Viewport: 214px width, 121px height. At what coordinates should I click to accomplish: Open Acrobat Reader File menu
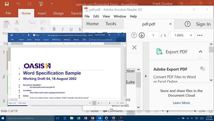[87, 16]
